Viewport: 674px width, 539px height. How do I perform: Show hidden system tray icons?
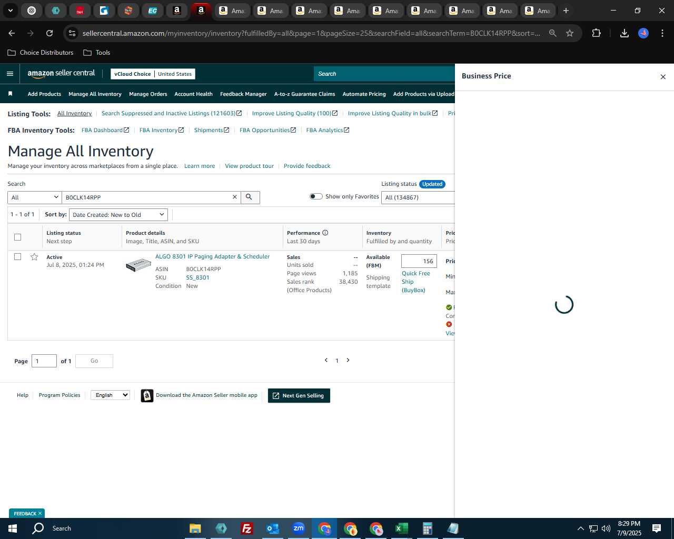[x=580, y=528]
